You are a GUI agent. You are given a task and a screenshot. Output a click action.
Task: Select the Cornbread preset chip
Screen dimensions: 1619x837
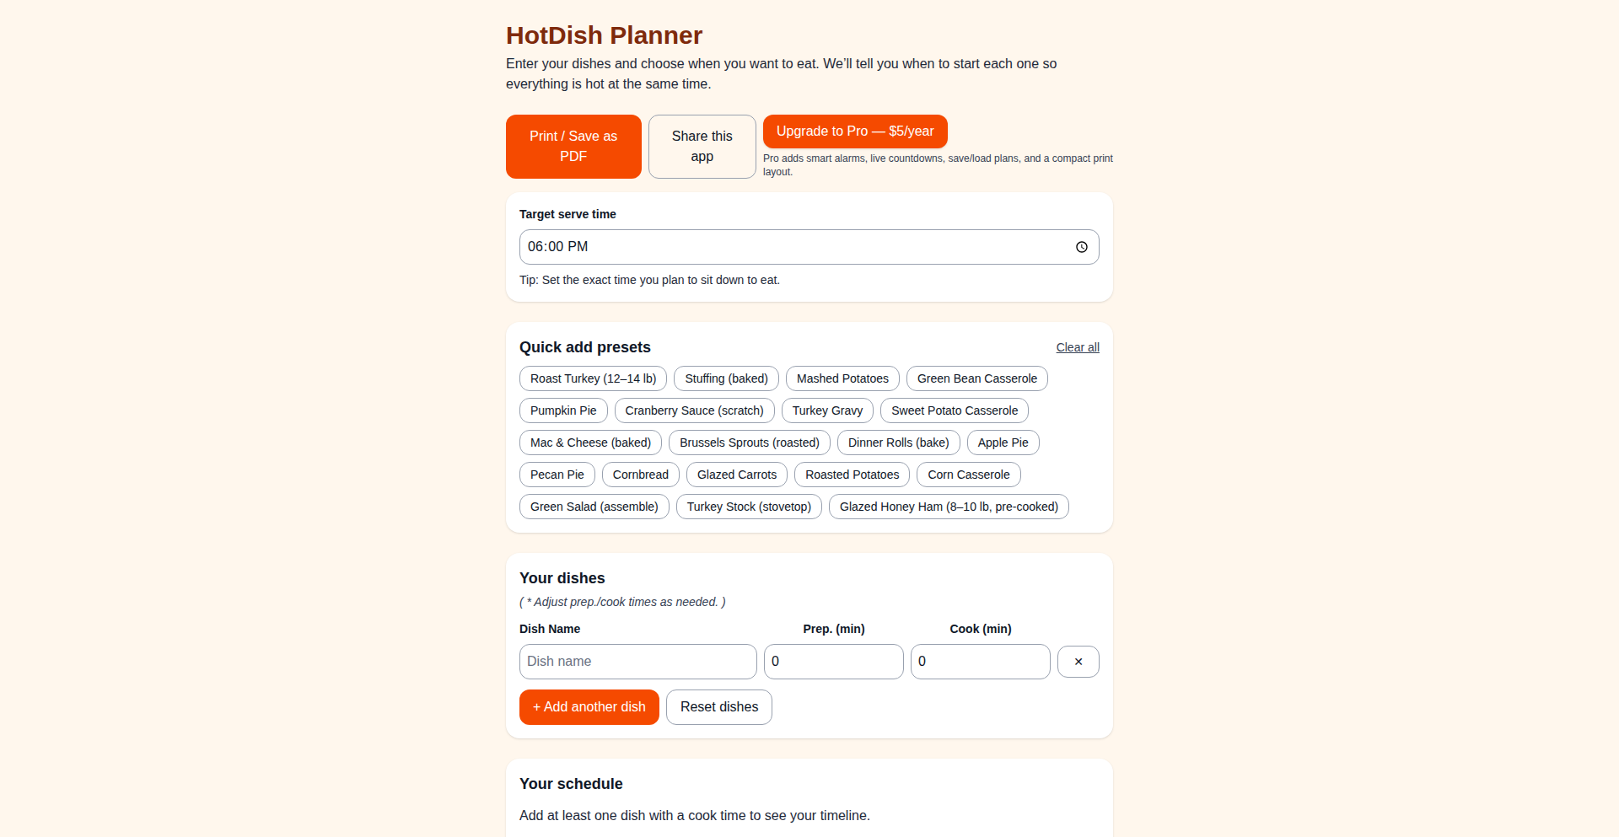pos(640,475)
